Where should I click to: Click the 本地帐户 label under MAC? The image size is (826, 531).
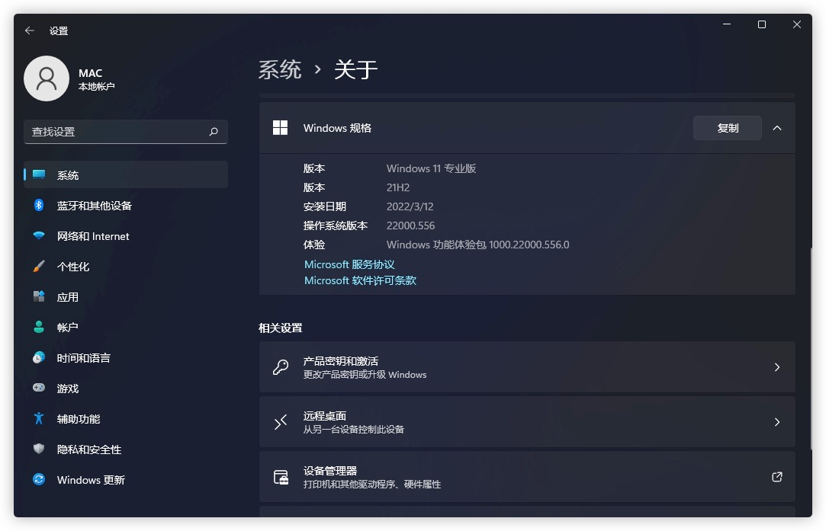pos(96,86)
